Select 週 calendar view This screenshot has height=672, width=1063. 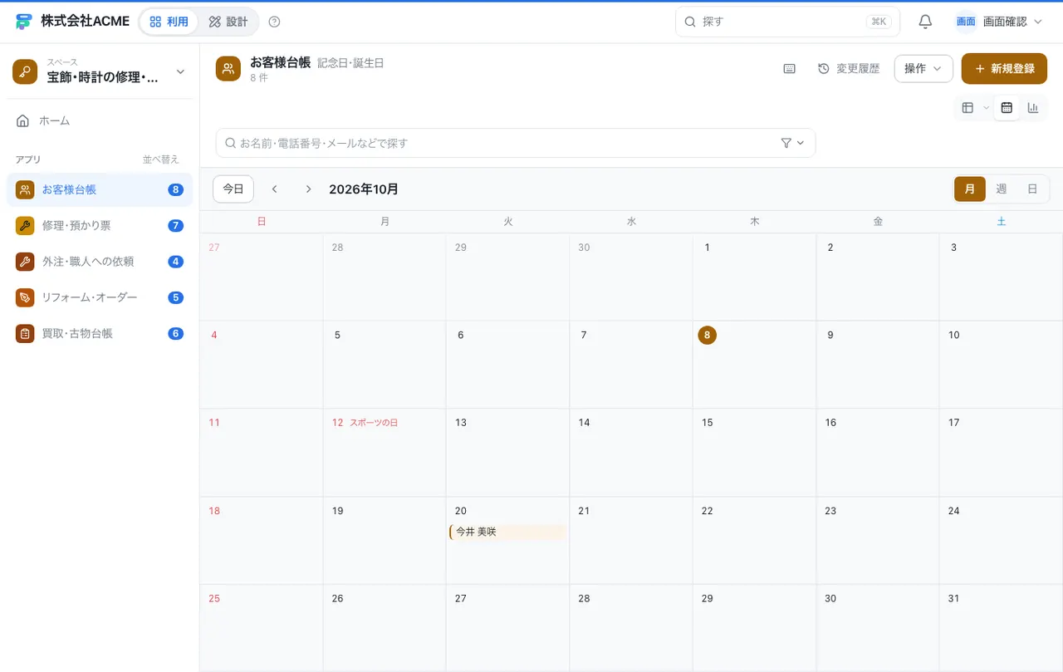click(1002, 189)
